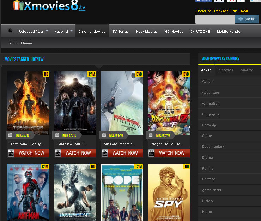Click CAM badge on Dope poster
This screenshot has width=261, height=221.
tap(139, 166)
